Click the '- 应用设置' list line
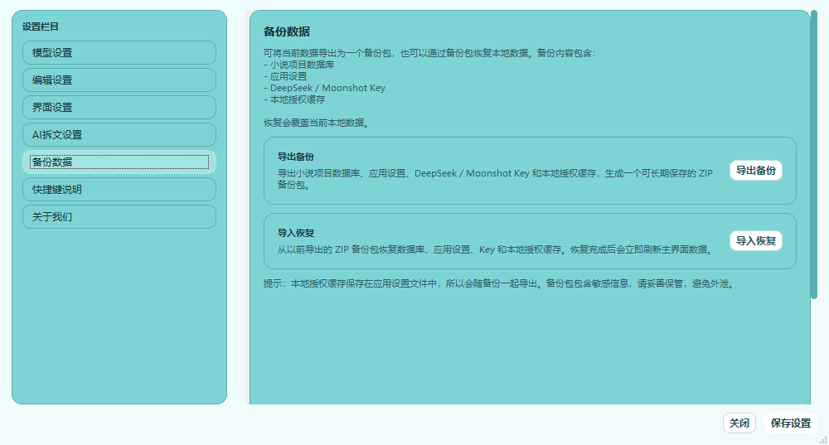The height and width of the screenshot is (445, 829). [285, 76]
